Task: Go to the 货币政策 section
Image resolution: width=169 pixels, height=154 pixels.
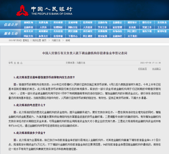Action: point(58,23)
